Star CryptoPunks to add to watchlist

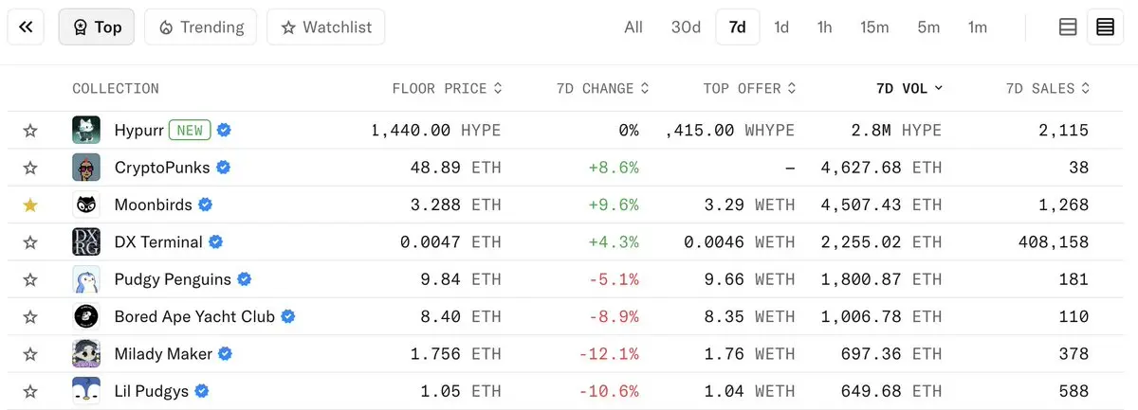[30, 168]
